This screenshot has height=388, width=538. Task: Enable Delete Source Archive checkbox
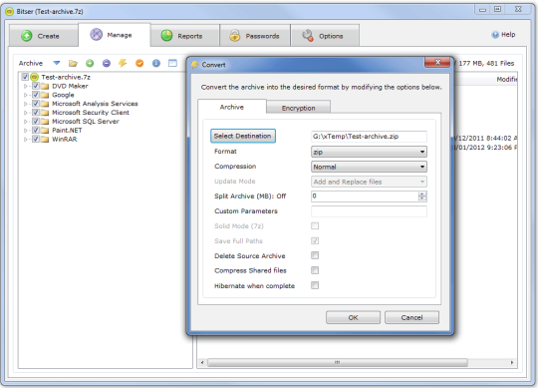[x=315, y=255]
